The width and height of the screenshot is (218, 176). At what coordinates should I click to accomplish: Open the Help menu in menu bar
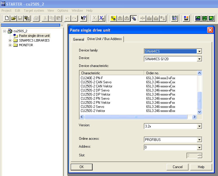coord(89,11)
